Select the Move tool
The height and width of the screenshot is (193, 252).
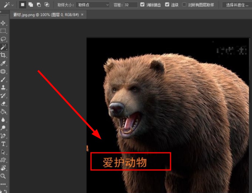point(4,23)
